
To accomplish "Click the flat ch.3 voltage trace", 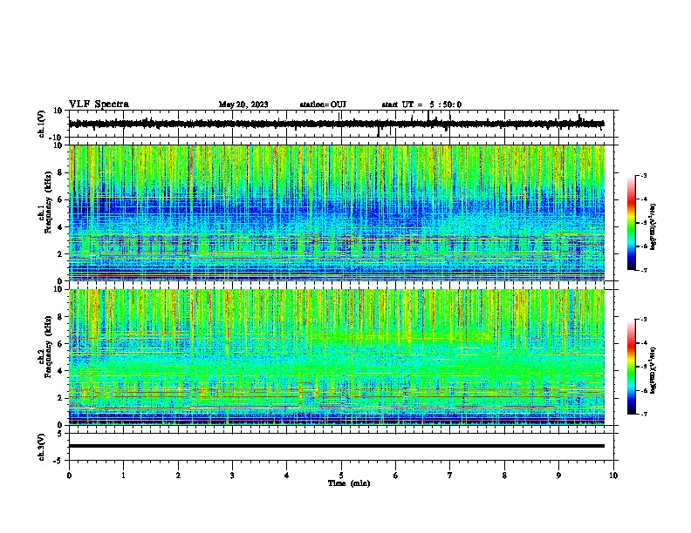I will 336,446.
